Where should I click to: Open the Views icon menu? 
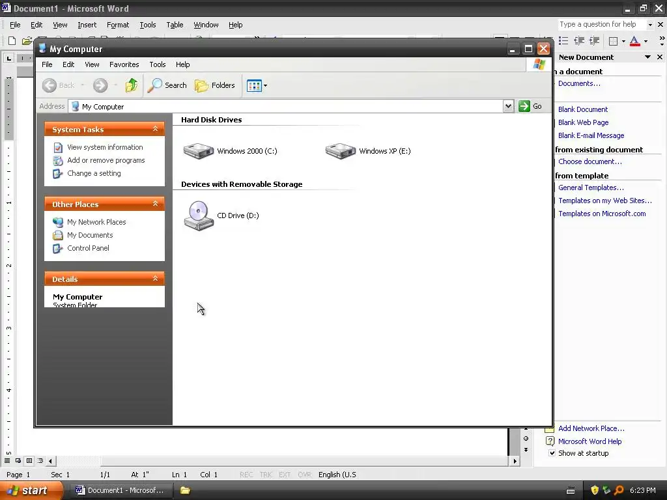257,85
